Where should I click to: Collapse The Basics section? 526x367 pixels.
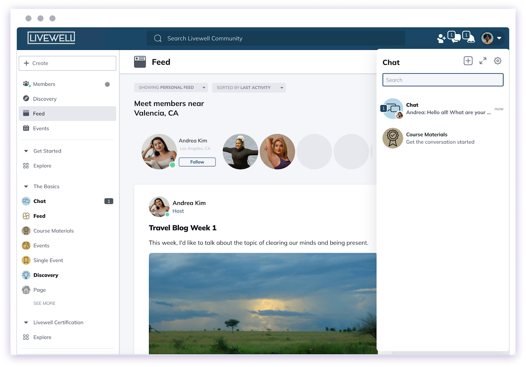[26, 186]
